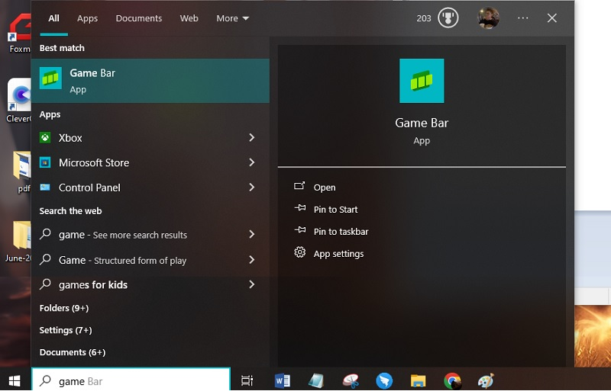Click the large Game Bar preview icon

(422, 81)
